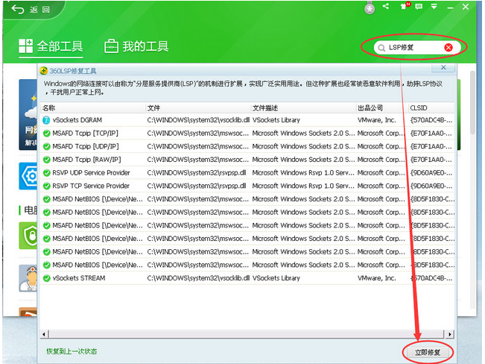Click green check icon for MSAFD Tcpip [RAW/IP]
The image size is (485, 364).
[47, 160]
